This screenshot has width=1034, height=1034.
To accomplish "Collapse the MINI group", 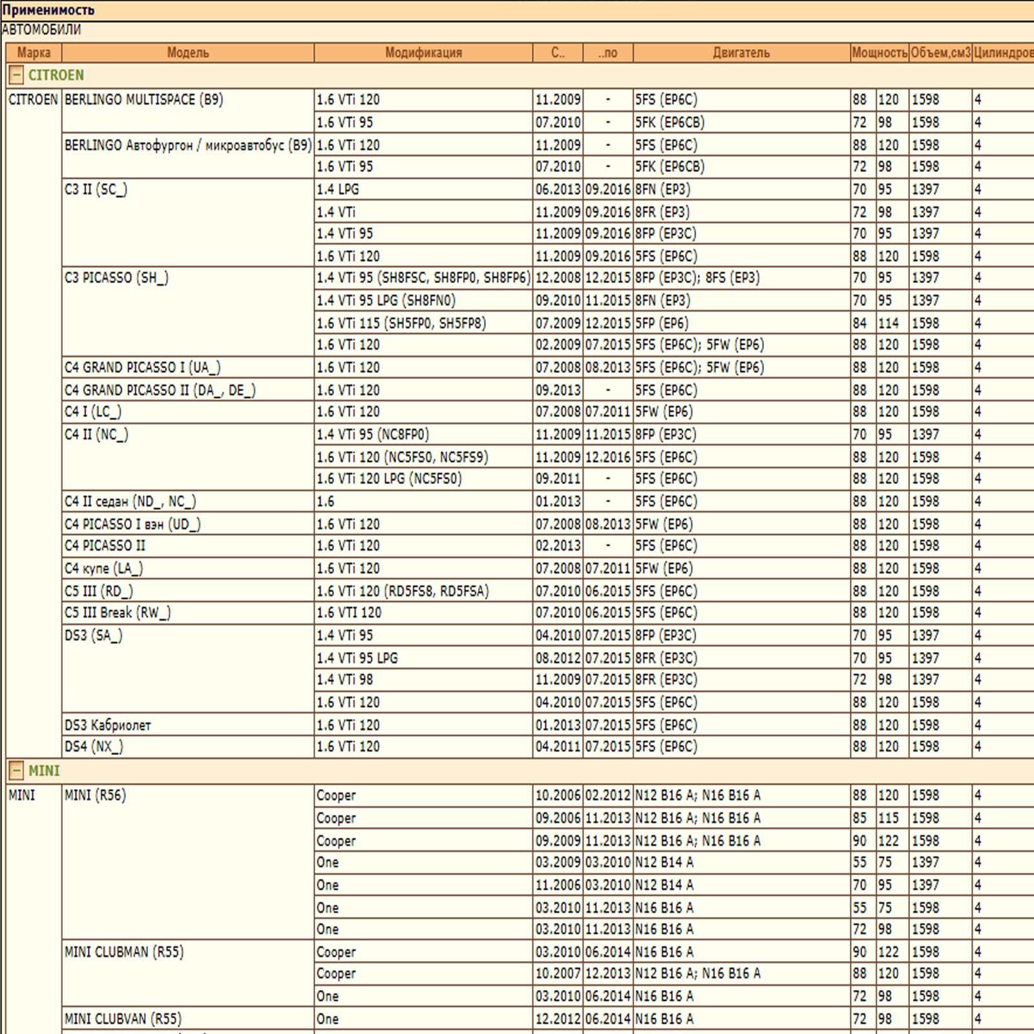I will click(x=16, y=771).
